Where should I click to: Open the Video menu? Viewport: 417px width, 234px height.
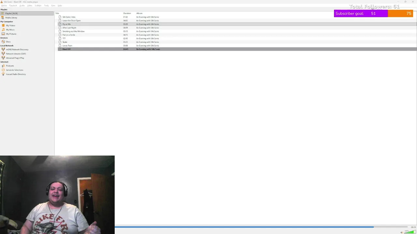pyautogui.click(x=30, y=6)
